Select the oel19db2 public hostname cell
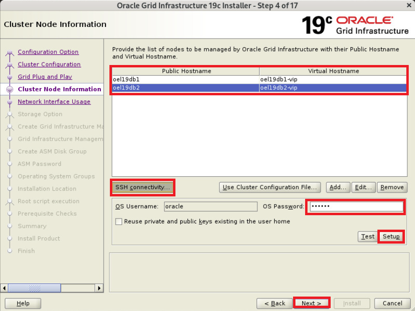Viewport: 415px width, 311px height. pos(186,88)
